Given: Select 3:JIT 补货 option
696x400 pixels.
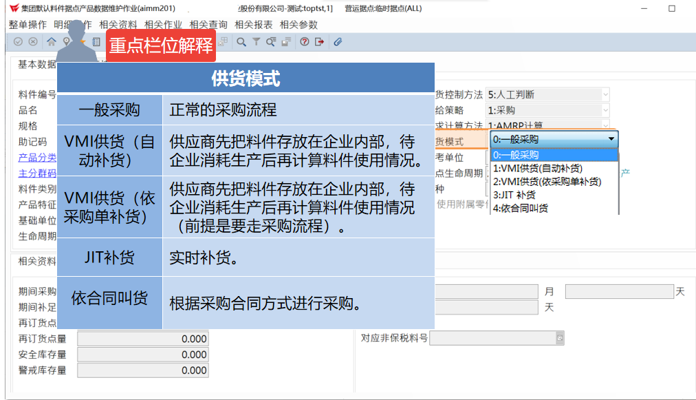Looking at the screenshot, I should [554, 195].
